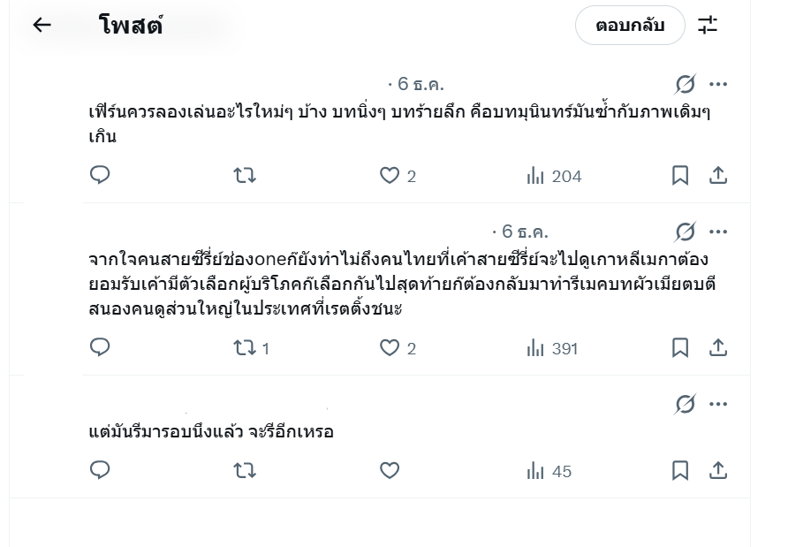
Task: View analytics showing 45 views
Action: click(x=549, y=471)
